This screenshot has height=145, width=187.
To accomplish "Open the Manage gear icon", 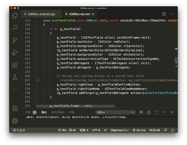I will coord(15,121).
